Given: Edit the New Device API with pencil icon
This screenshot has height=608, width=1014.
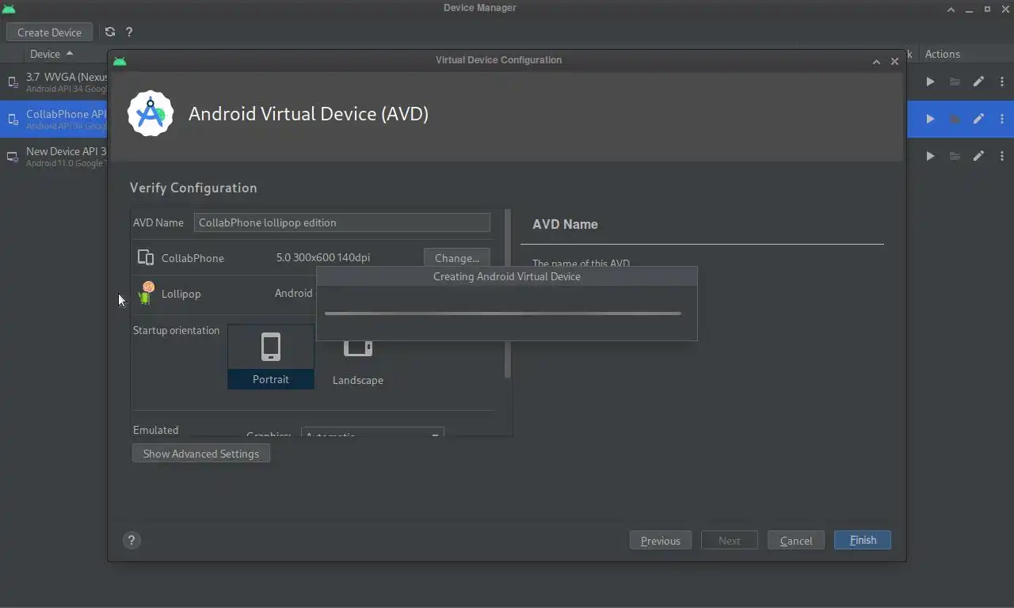Looking at the screenshot, I should [x=978, y=156].
